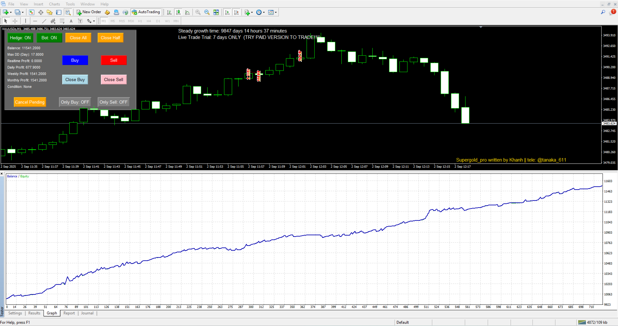Close the Tester panel

2,174
